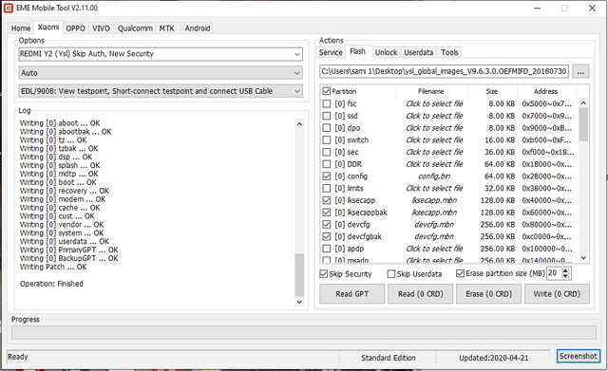Screen dimensions: 608x371
Task: Click partition list scroll-down arrow
Action: (x=583, y=257)
